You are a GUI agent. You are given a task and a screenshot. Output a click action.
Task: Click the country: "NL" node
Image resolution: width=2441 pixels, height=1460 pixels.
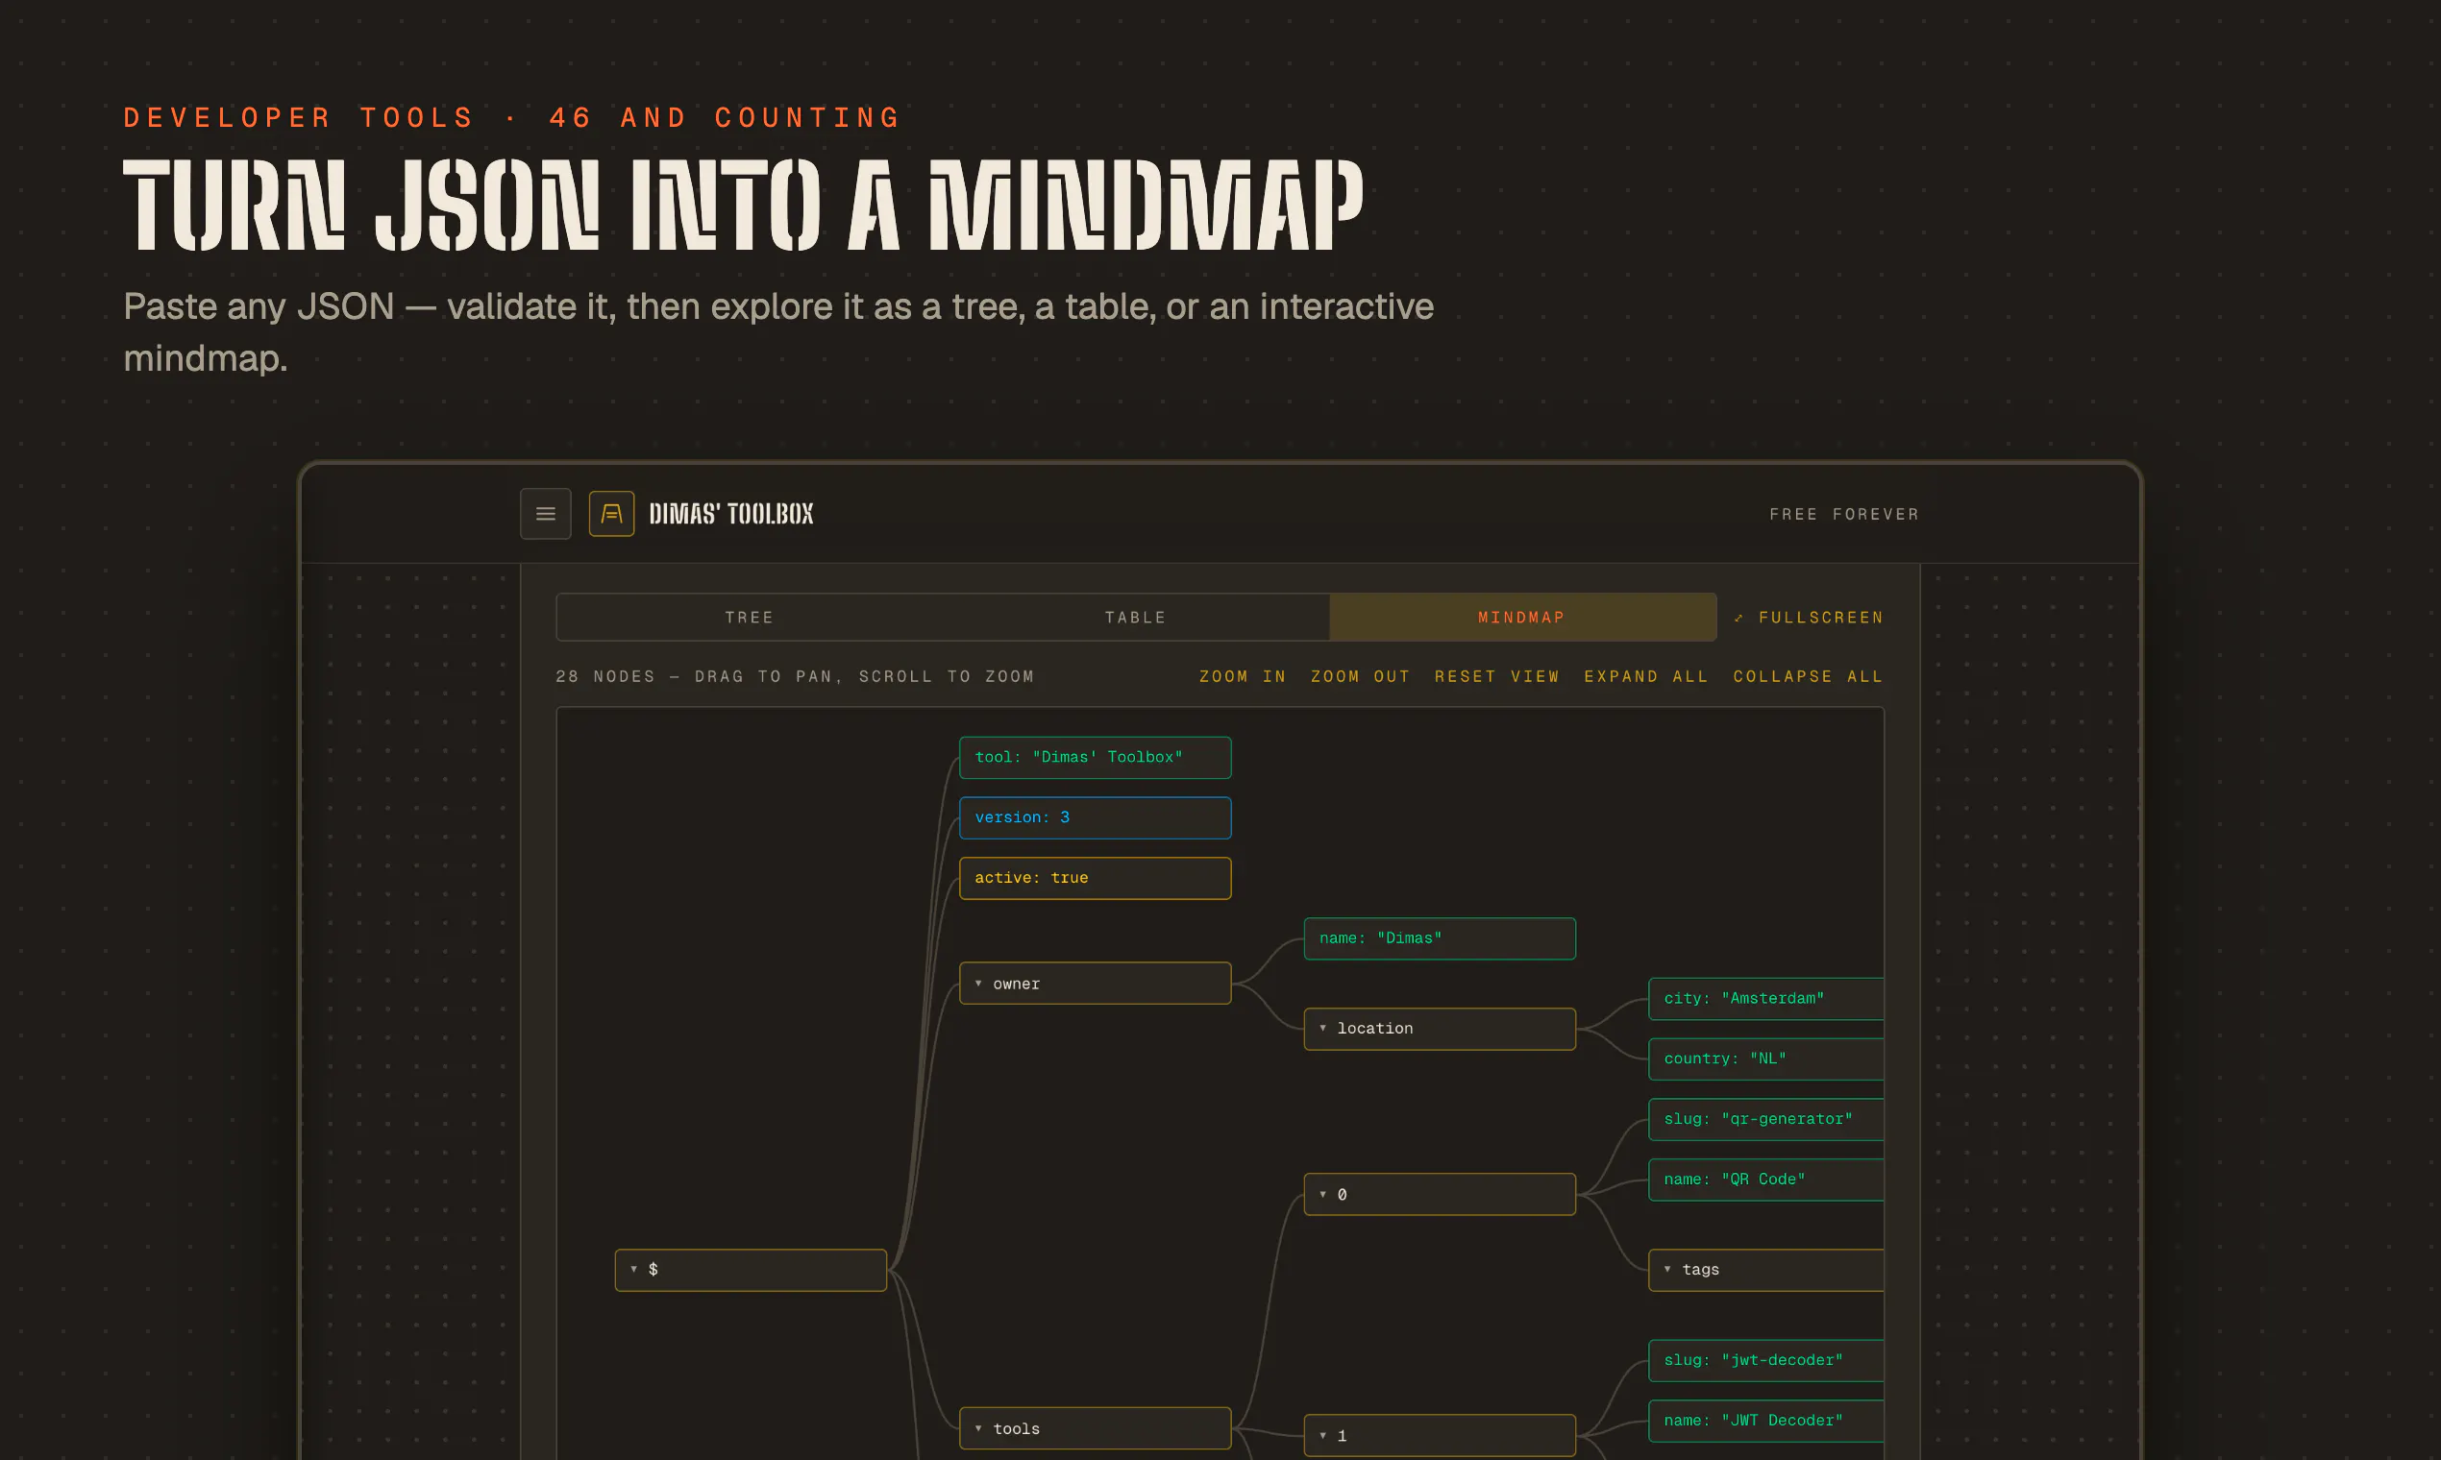coord(1765,1058)
